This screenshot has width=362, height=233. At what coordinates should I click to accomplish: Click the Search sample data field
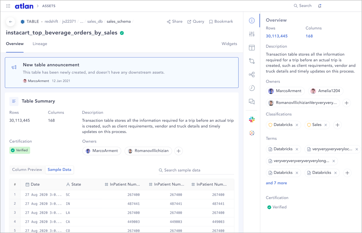[196, 170]
